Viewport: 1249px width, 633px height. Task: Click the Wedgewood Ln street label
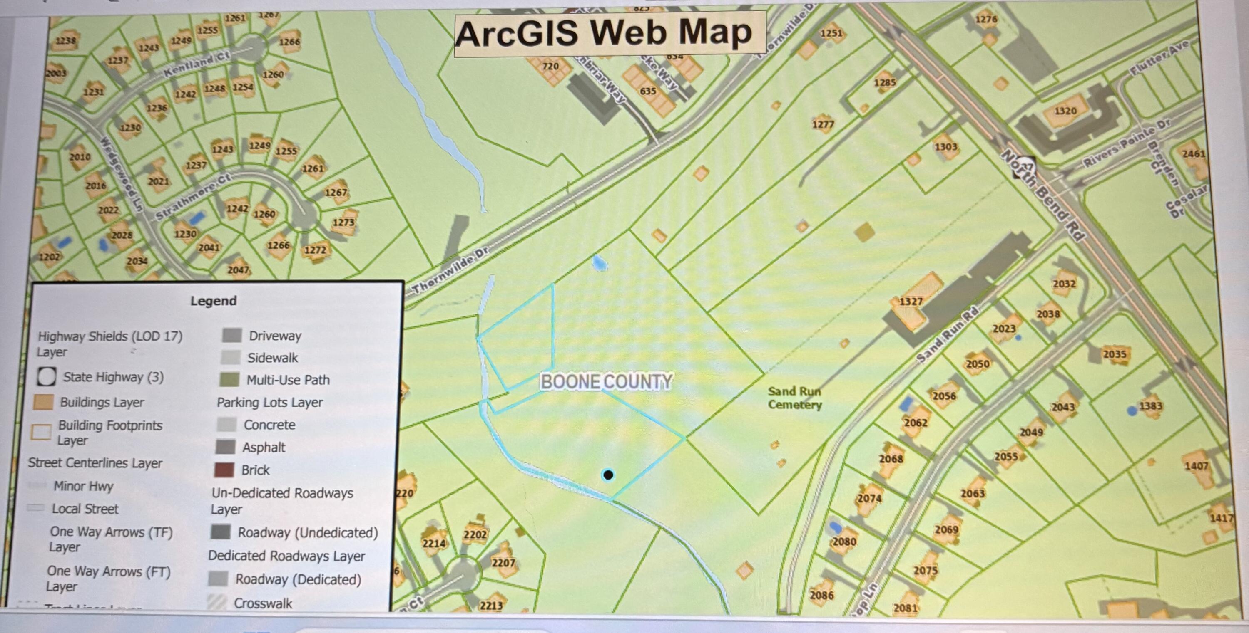click(121, 174)
